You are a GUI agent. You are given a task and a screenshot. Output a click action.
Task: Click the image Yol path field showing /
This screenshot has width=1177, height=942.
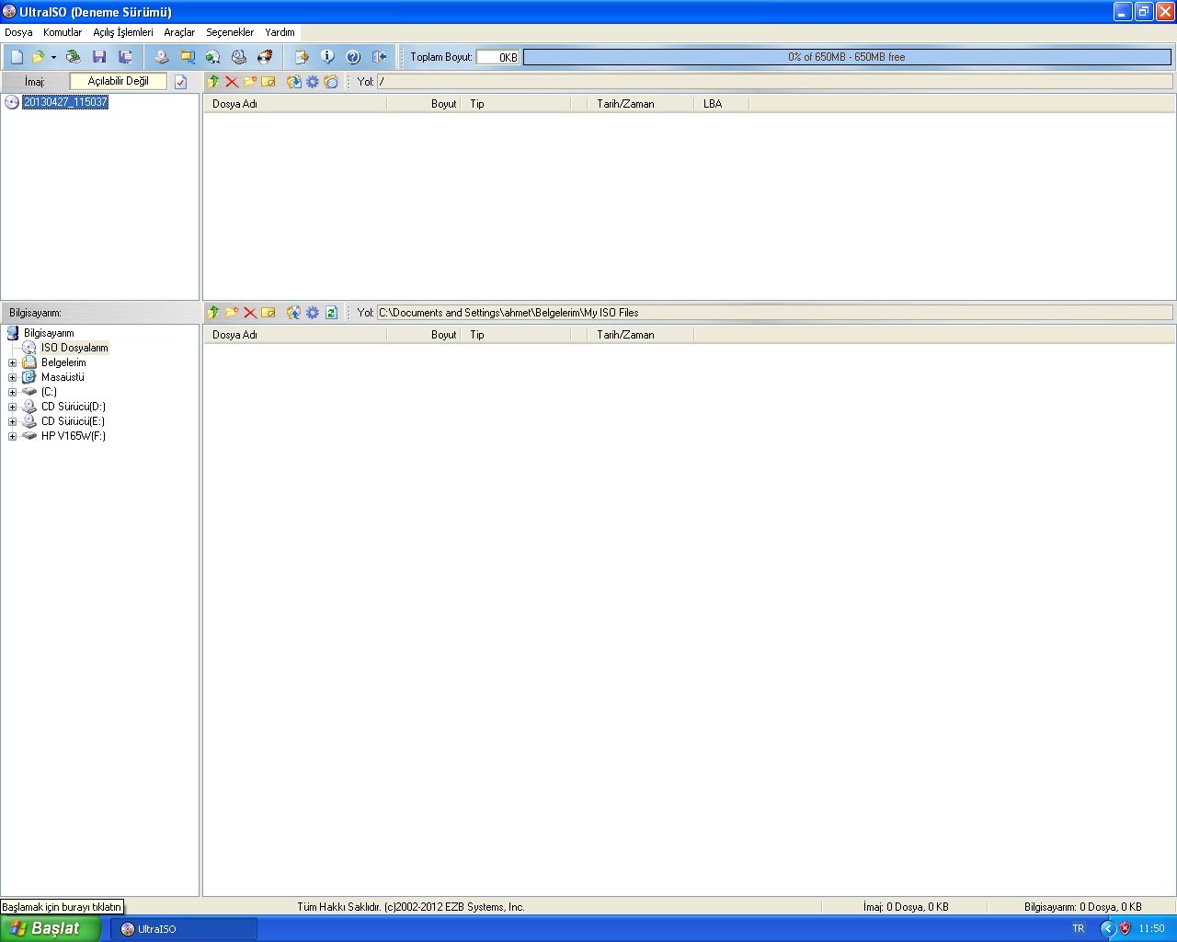pyautogui.click(x=774, y=82)
